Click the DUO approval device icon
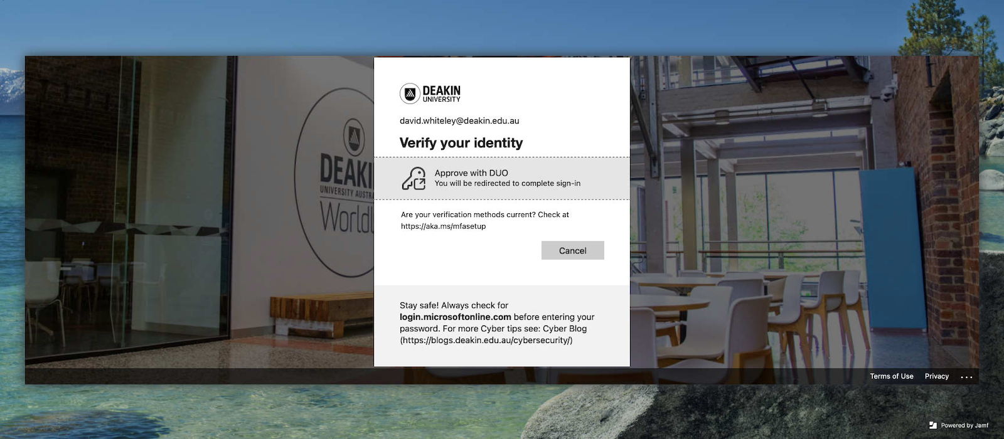This screenshot has width=1004, height=439. click(414, 178)
